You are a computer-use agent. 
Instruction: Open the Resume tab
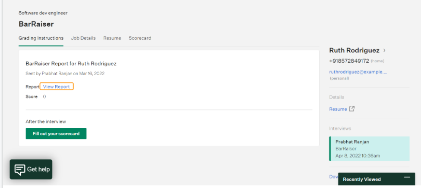(x=112, y=38)
